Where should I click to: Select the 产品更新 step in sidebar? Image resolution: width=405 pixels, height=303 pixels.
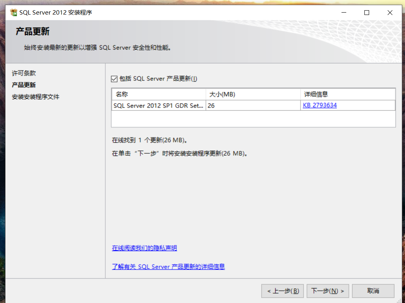click(24, 85)
